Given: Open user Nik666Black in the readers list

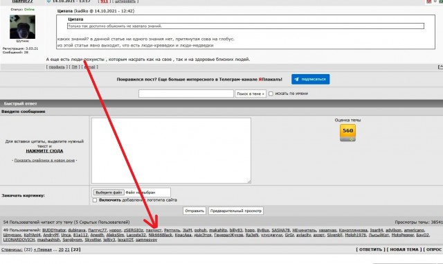Looking at the screenshot, I should coord(160,235).
